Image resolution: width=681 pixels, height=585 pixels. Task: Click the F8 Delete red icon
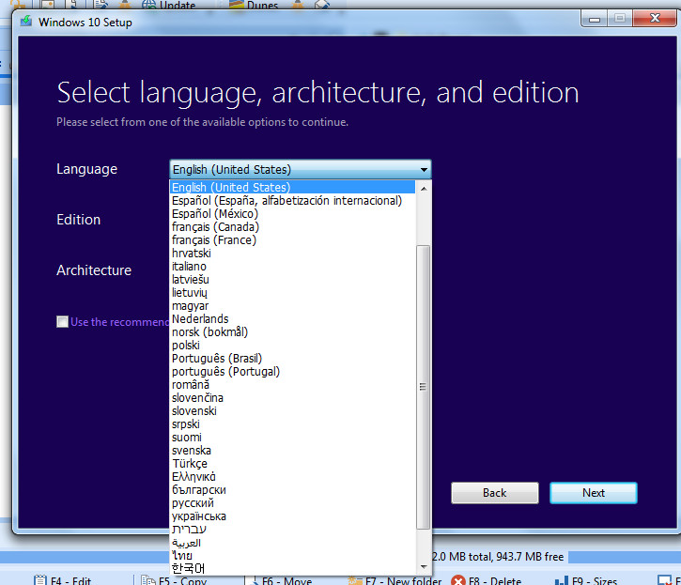pyautogui.click(x=458, y=580)
